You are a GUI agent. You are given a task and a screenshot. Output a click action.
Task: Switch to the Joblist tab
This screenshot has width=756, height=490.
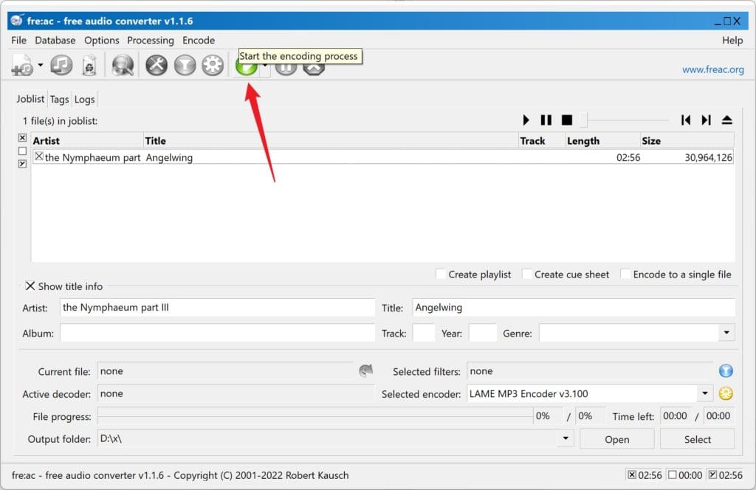(x=30, y=99)
